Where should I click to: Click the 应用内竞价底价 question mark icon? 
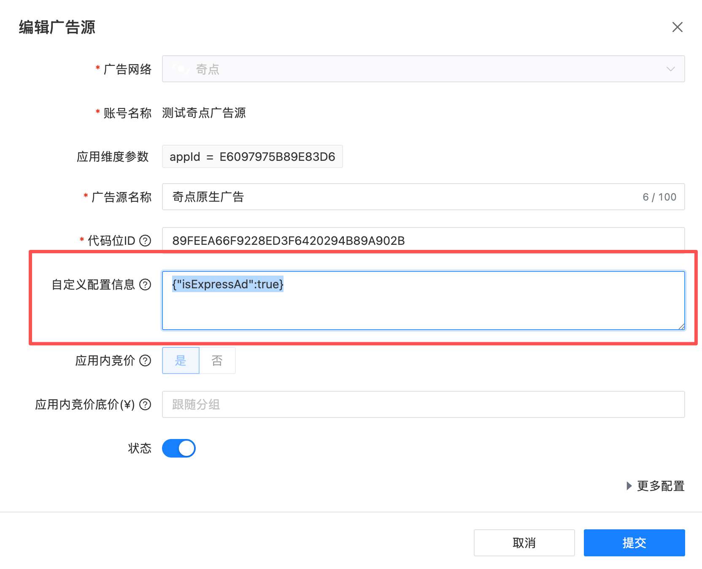pyautogui.click(x=145, y=404)
